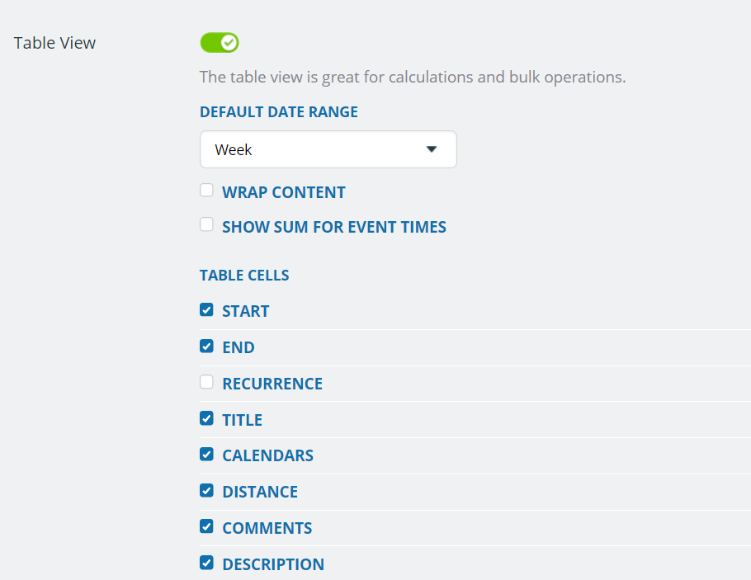Click the Show Sum For Event Times label
This screenshot has height=580, width=751.
pos(334,227)
